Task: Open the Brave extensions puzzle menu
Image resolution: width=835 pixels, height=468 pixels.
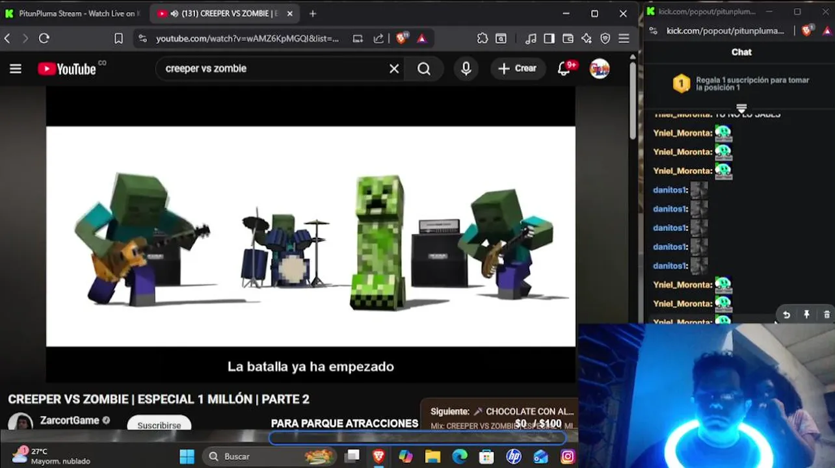Action: (x=483, y=39)
